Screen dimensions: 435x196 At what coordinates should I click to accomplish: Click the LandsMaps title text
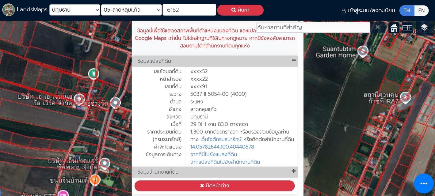tap(32, 9)
